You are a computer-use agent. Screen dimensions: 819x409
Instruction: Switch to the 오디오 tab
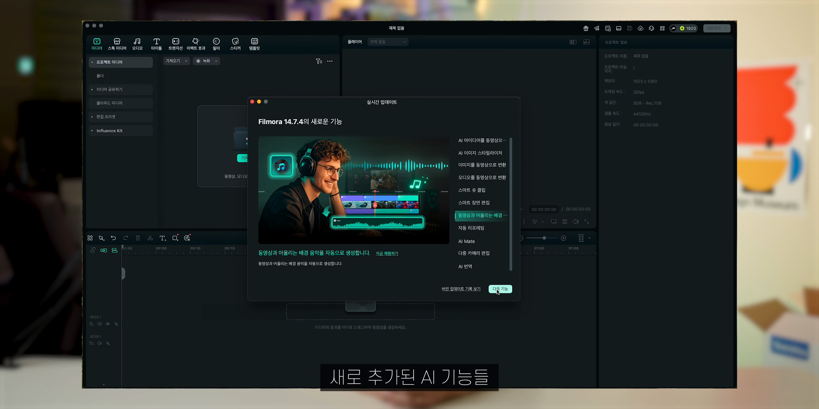(x=137, y=44)
